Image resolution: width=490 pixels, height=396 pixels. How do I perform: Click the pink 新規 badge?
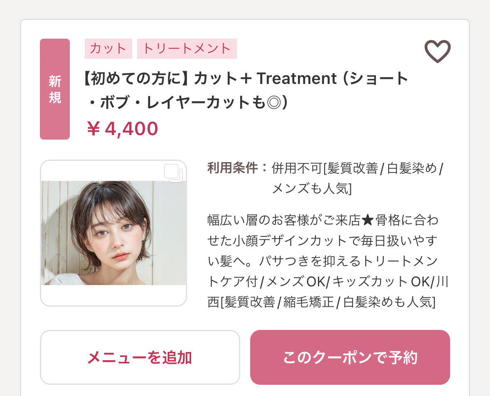pos(55,89)
